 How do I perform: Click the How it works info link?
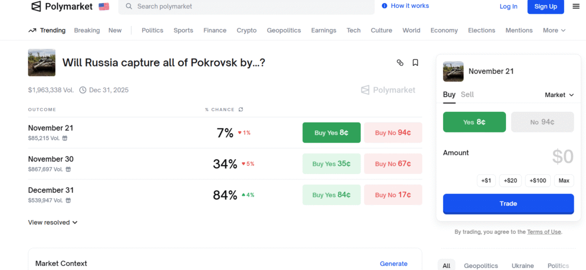(405, 6)
